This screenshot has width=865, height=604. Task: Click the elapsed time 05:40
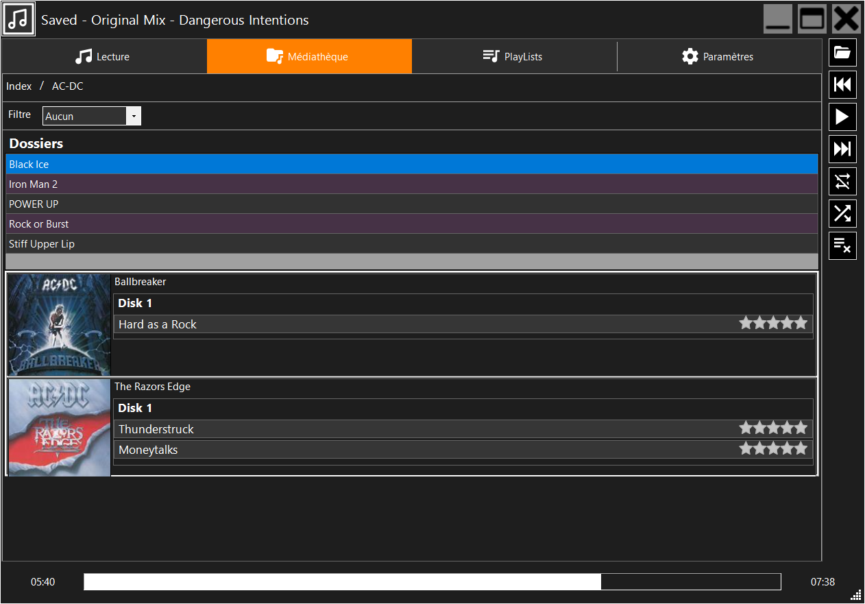(43, 582)
